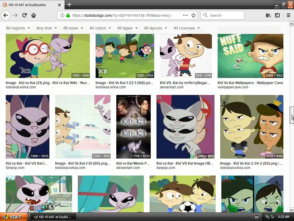Click the page scrollbar up arrow
Image resolution: width=294 pixels, height=221 pixels.
(291, 24)
